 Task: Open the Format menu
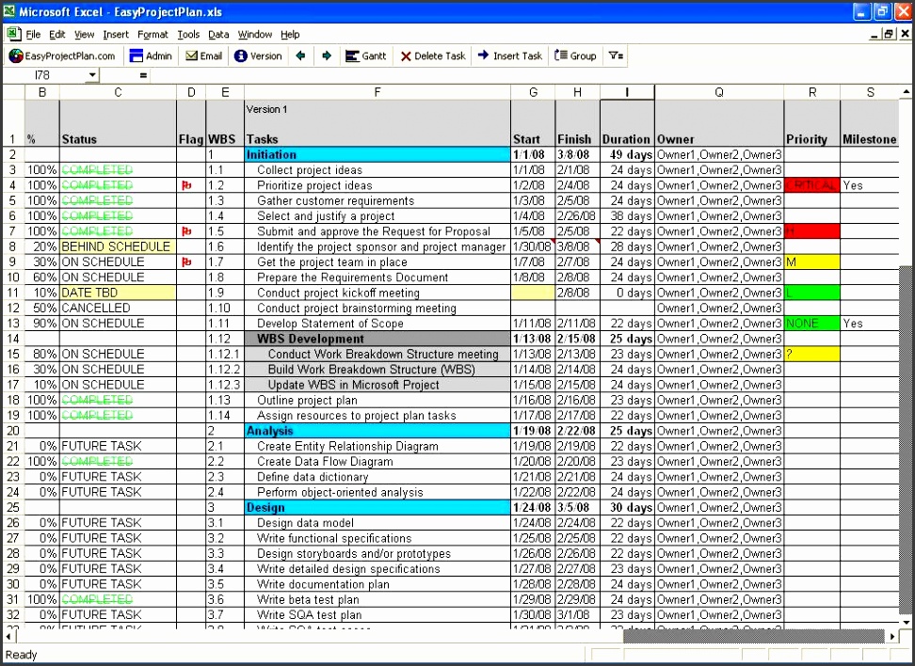152,35
